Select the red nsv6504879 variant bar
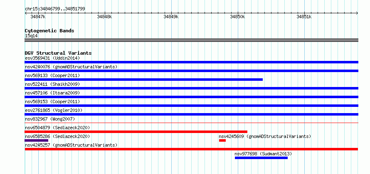The width and height of the screenshot is (370, 174). coord(136,132)
